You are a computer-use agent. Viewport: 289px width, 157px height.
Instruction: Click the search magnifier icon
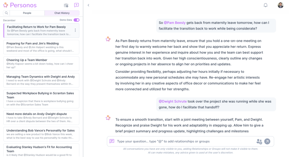(x=7, y=13)
